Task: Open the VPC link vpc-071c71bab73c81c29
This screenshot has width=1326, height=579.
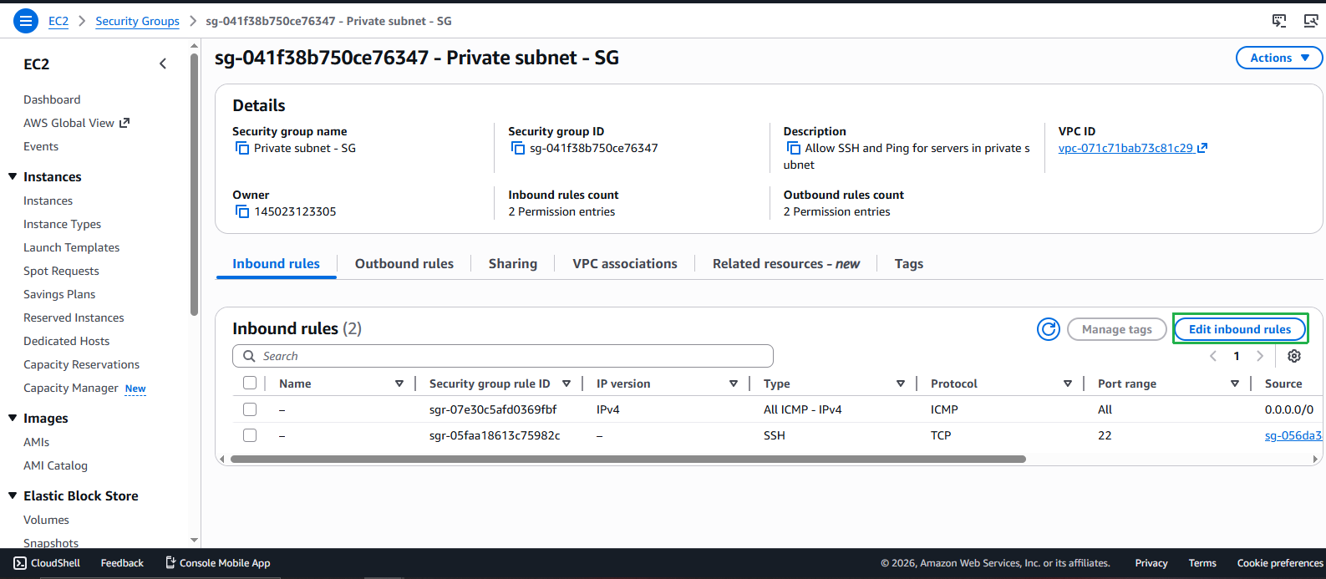Action: click(1125, 148)
